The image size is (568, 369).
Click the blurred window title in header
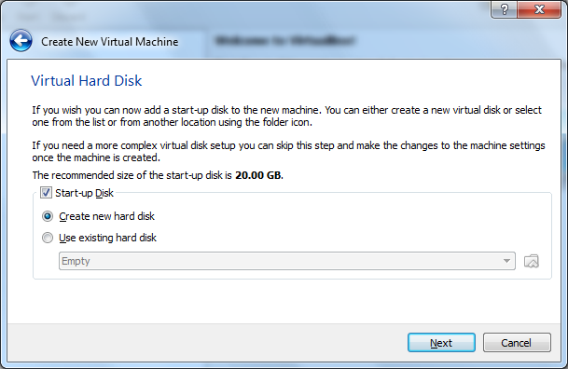tap(284, 40)
